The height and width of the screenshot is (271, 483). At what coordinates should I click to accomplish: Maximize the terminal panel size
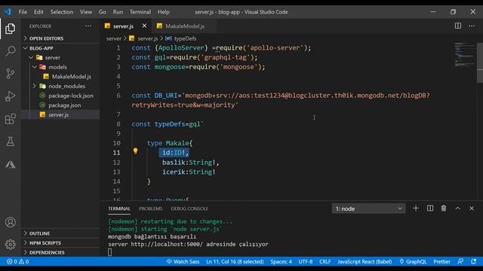[x=458, y=209]
